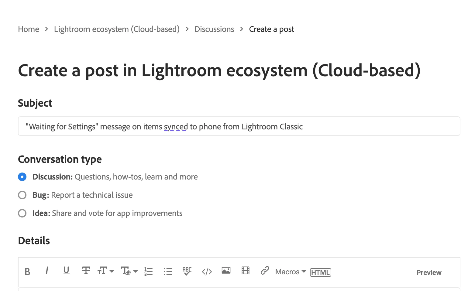Select the Discussion conversation type
468x291 pixels.
(x=22, y=177)
